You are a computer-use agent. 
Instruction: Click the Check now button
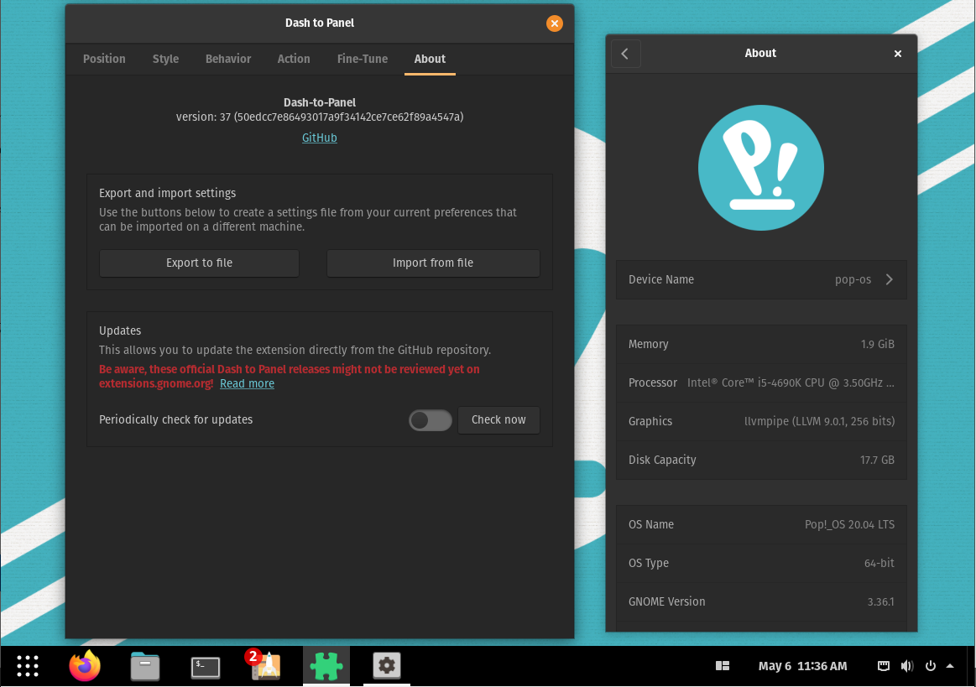coord(498,420)
